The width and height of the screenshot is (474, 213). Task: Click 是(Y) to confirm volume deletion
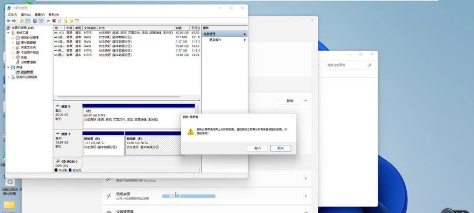258,148
